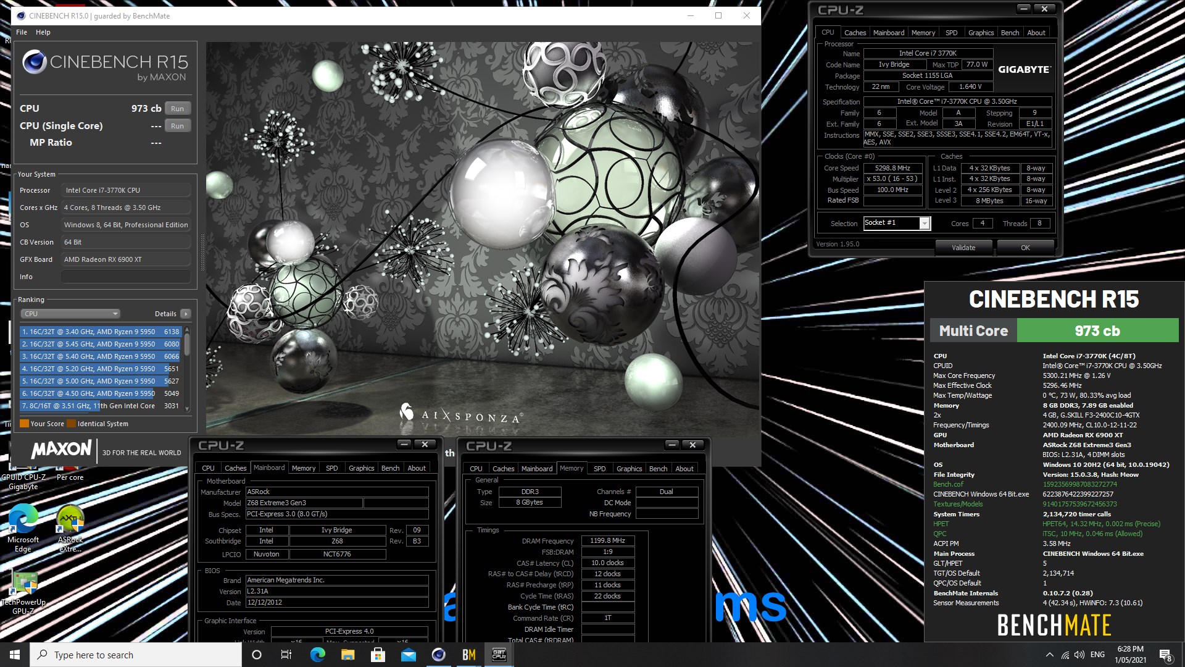Minimize the top-right CPU-Z window
This screenshot has width=1185, height=667.
[x=1024, y=9]
